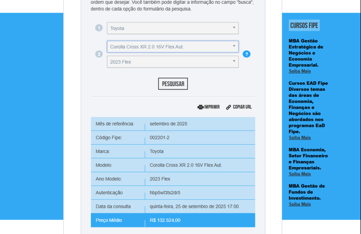Click the step 1 number badge
Viewport: 361px width, 234px height.
pos(99,28)
